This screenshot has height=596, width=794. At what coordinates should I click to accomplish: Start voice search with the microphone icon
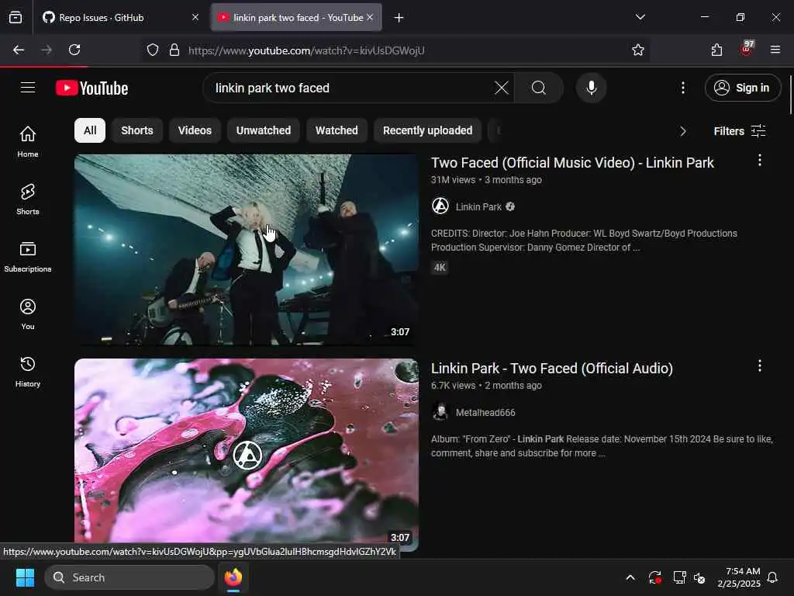(591, 88)
